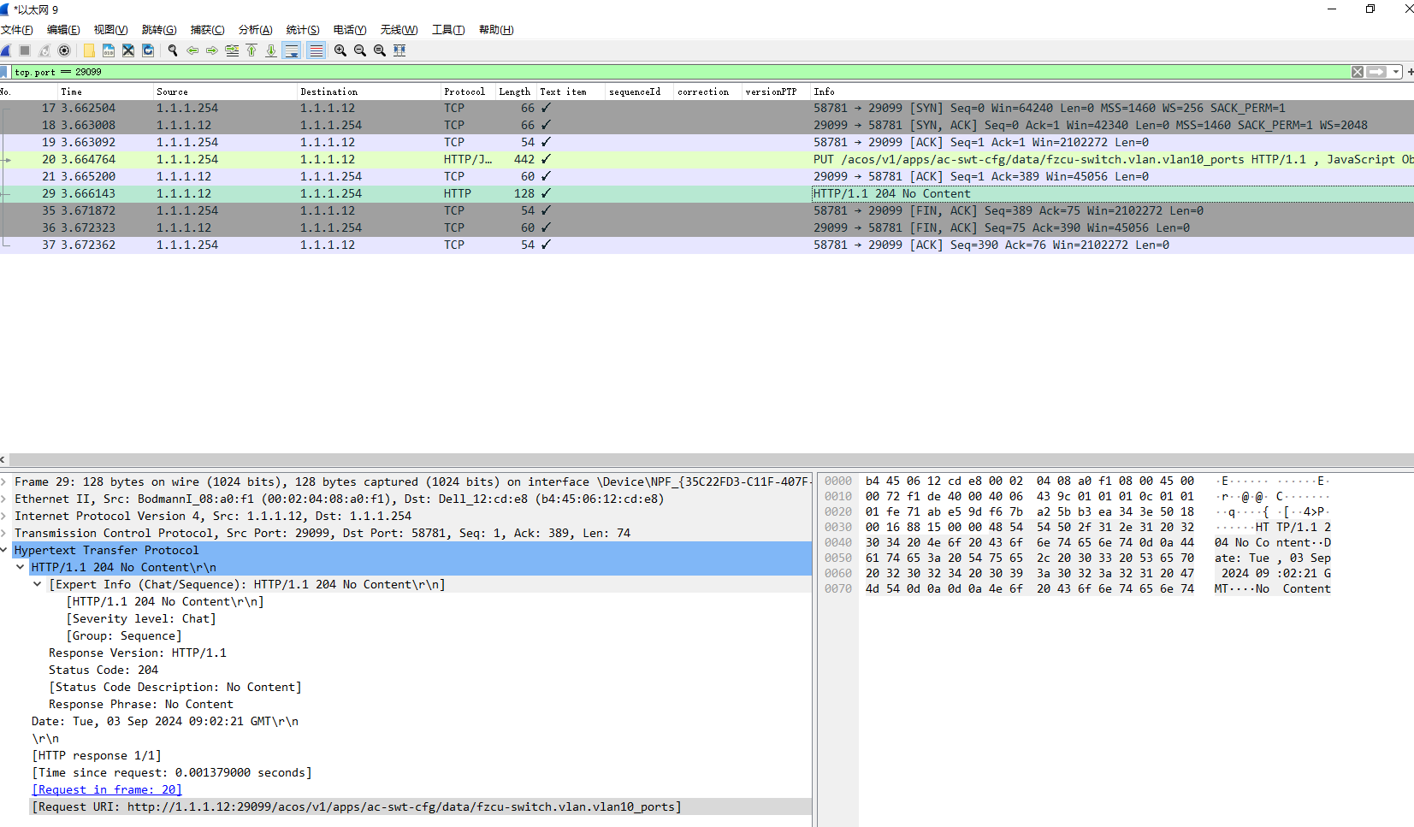Collapse Hypertext Transfer Protocol tree
The width and height of the screenshot is (1414, 827).
tap(5, 551)
